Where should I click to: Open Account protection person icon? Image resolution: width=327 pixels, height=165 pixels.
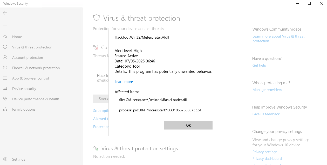[5, 58]
